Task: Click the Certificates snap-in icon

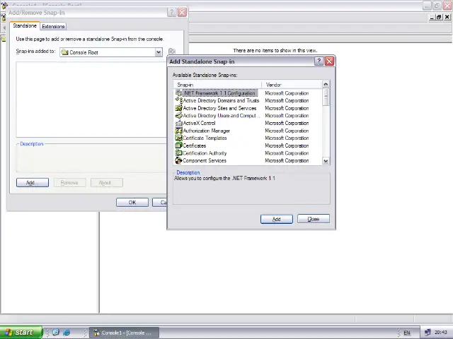Action: [x=179, y=145]
